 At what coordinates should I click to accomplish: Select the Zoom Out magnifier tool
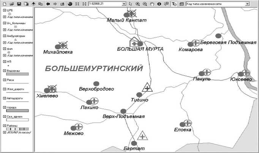point(145,4)
